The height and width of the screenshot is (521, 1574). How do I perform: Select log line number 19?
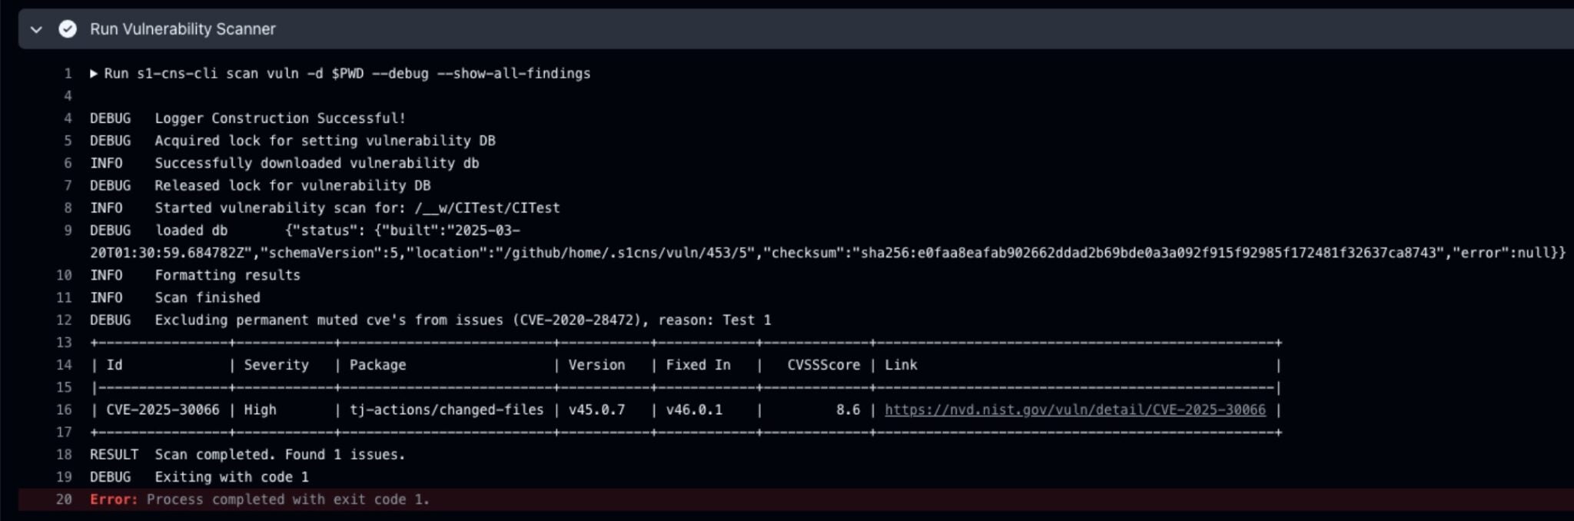pyautogui.click(x=64, y=477)
